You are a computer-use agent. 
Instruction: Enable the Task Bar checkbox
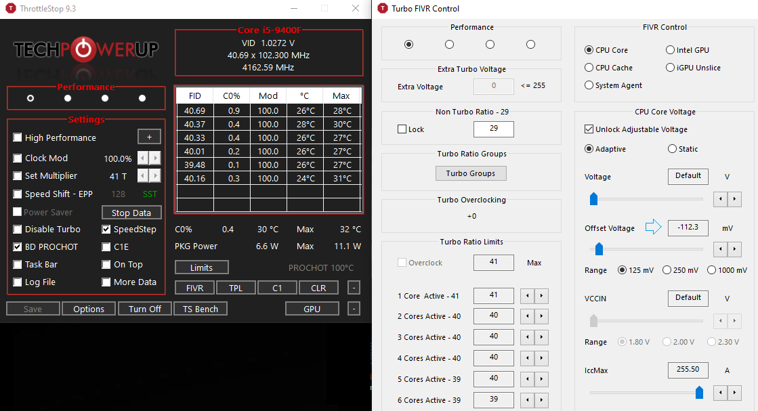(18, 264)
